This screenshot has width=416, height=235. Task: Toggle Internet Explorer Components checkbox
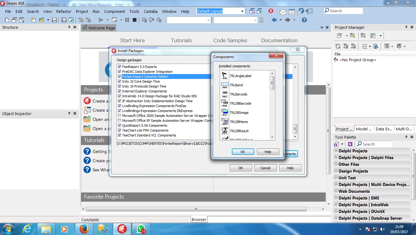119,91
